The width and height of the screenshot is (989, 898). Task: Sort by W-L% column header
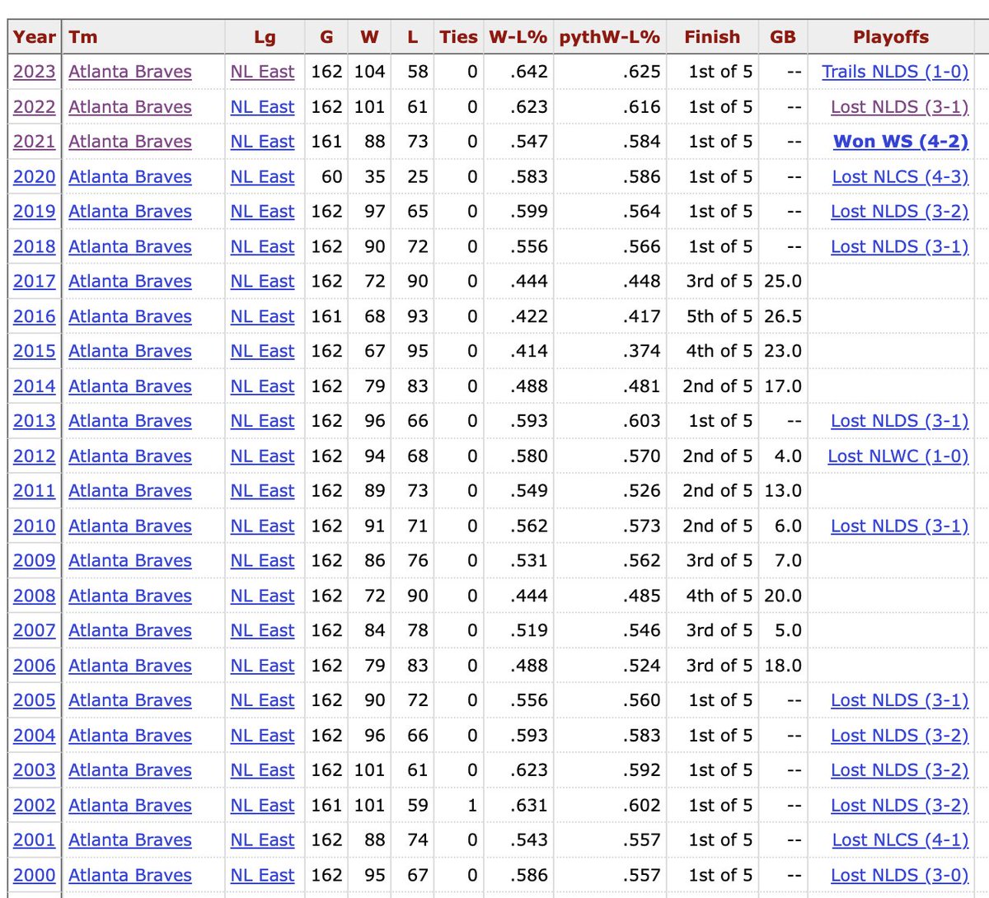pyautogui.click(x=518, y=37)
